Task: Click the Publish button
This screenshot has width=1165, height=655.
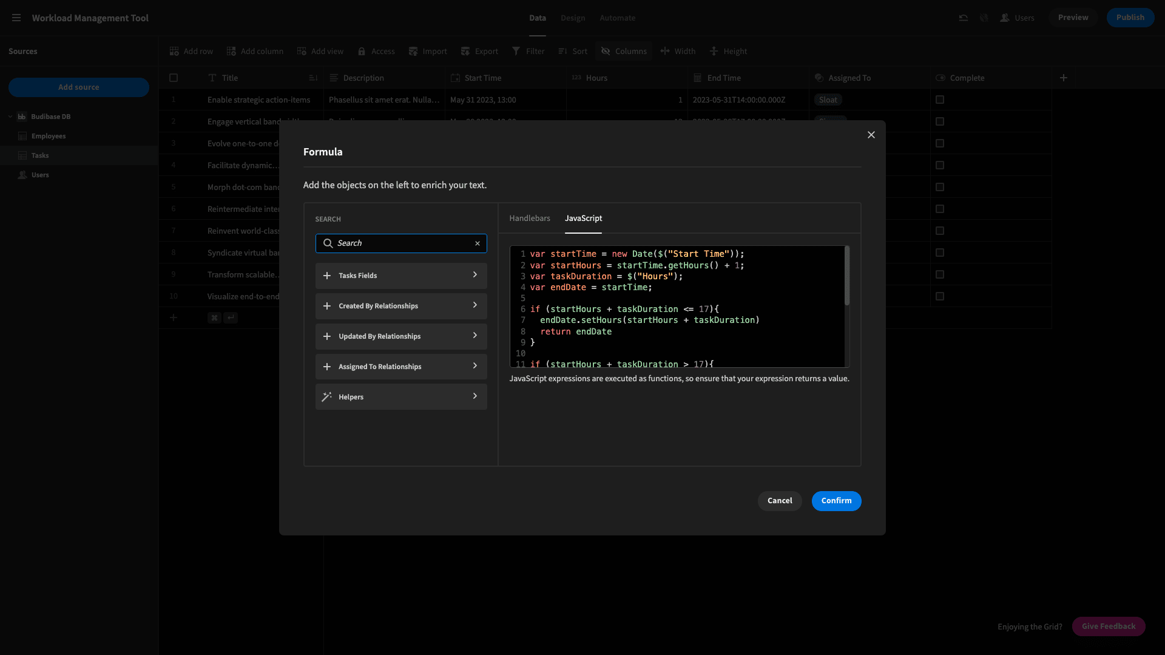Action: pos(1130,18)
